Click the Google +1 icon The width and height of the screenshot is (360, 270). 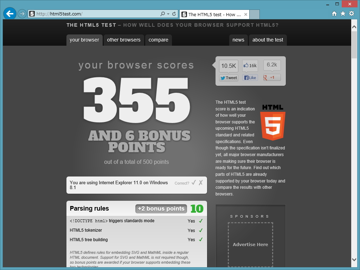pyautogui.click(x=265, y=77)
